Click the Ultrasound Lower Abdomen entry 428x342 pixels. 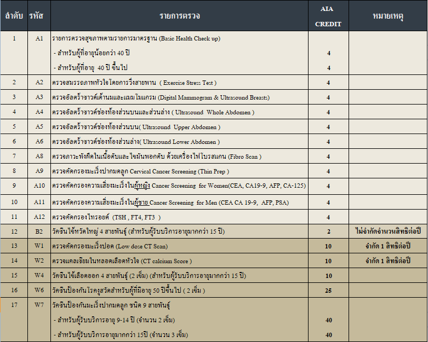pyautogui.click(x=136, y=142)
